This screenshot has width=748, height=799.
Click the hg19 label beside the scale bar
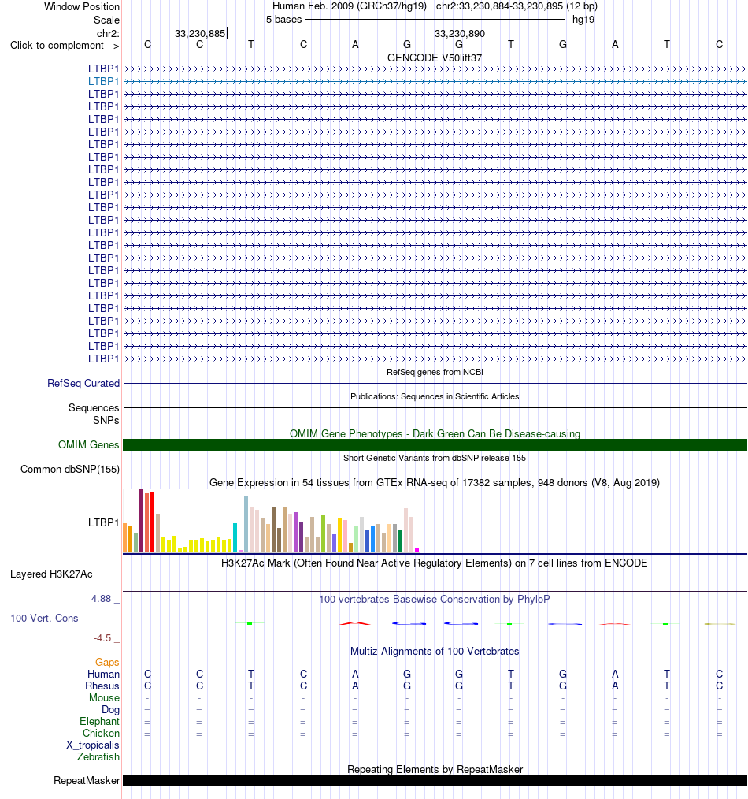(583, 20)
